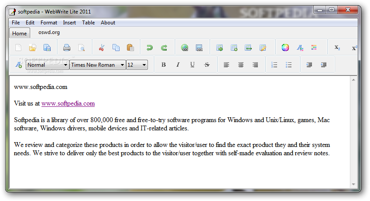370x201 pixels.
Task: Click the scrollbar up arrow
Action: (x=353, y=80)
